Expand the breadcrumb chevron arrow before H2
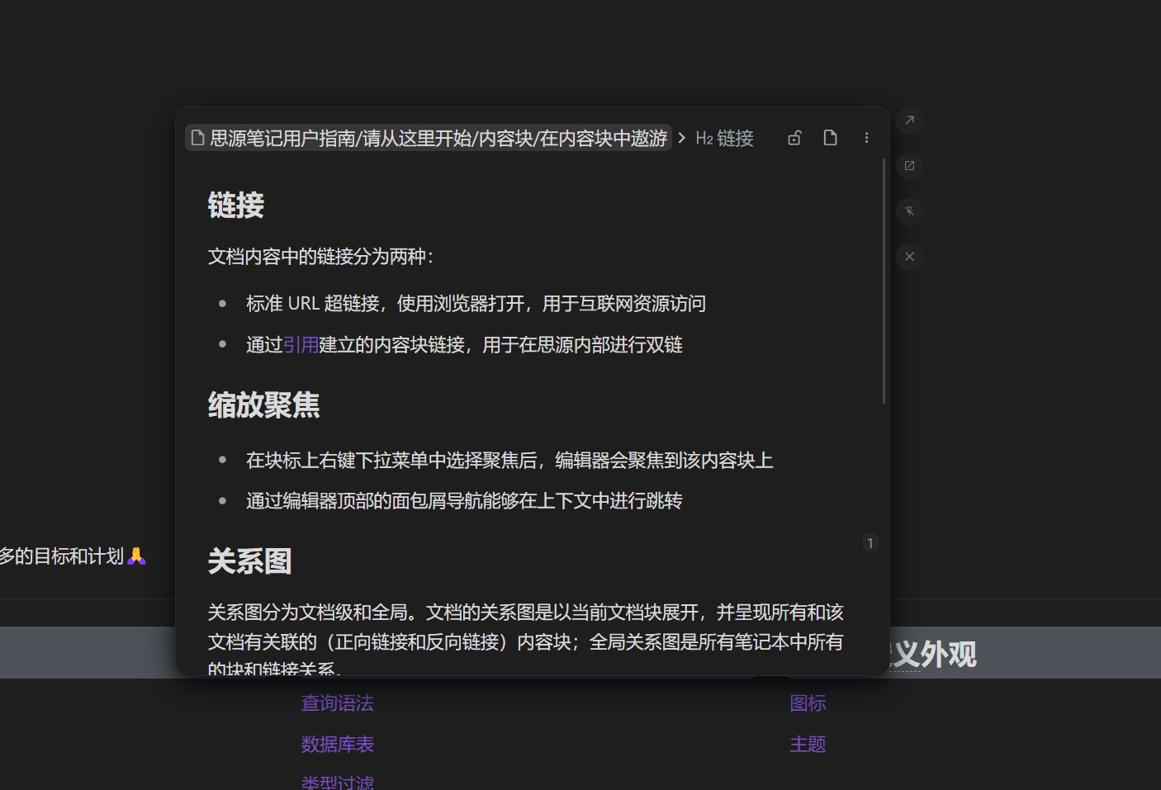The width and height of the screenshot is (1161, 790). point(682,138)
